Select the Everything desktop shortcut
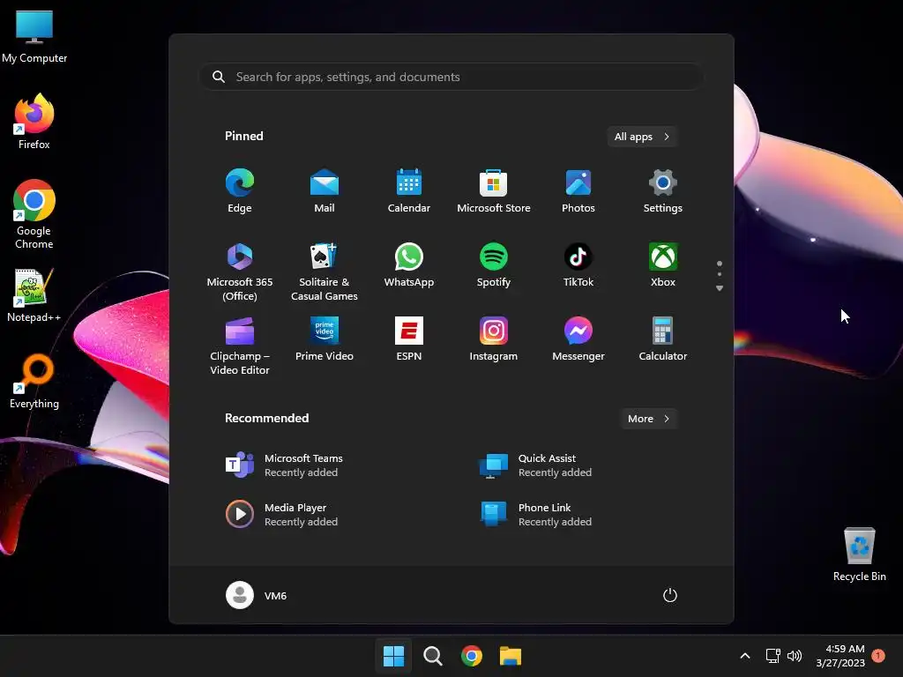903x677 pixels. (x=34, y=382)
